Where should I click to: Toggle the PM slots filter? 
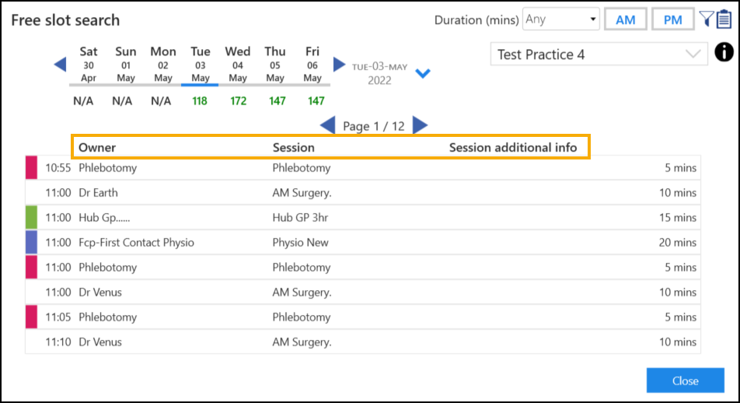[672, 20]
